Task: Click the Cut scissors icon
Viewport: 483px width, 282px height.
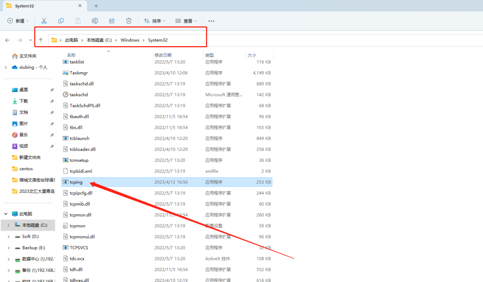Action: [44, 21]
